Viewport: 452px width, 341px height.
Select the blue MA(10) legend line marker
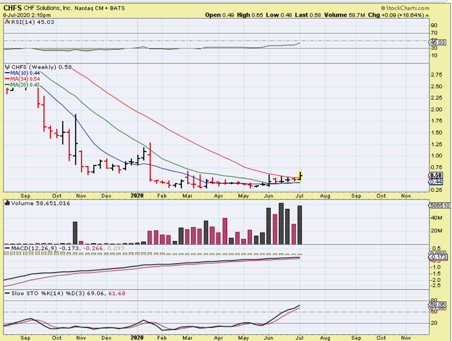(x=7, y=73)
